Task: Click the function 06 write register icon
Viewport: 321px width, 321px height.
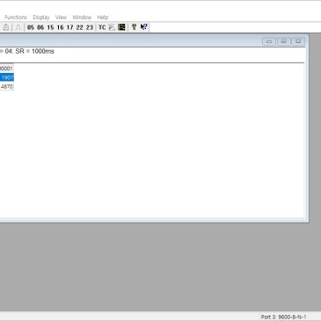Action: pyautogui.click(x=40, y=27)
